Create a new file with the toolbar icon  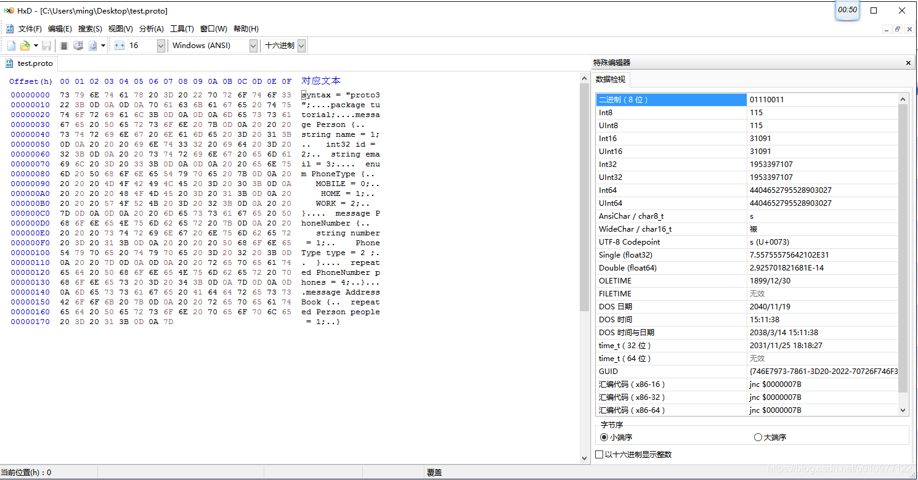pyautogui.click(x=11, y=46)
